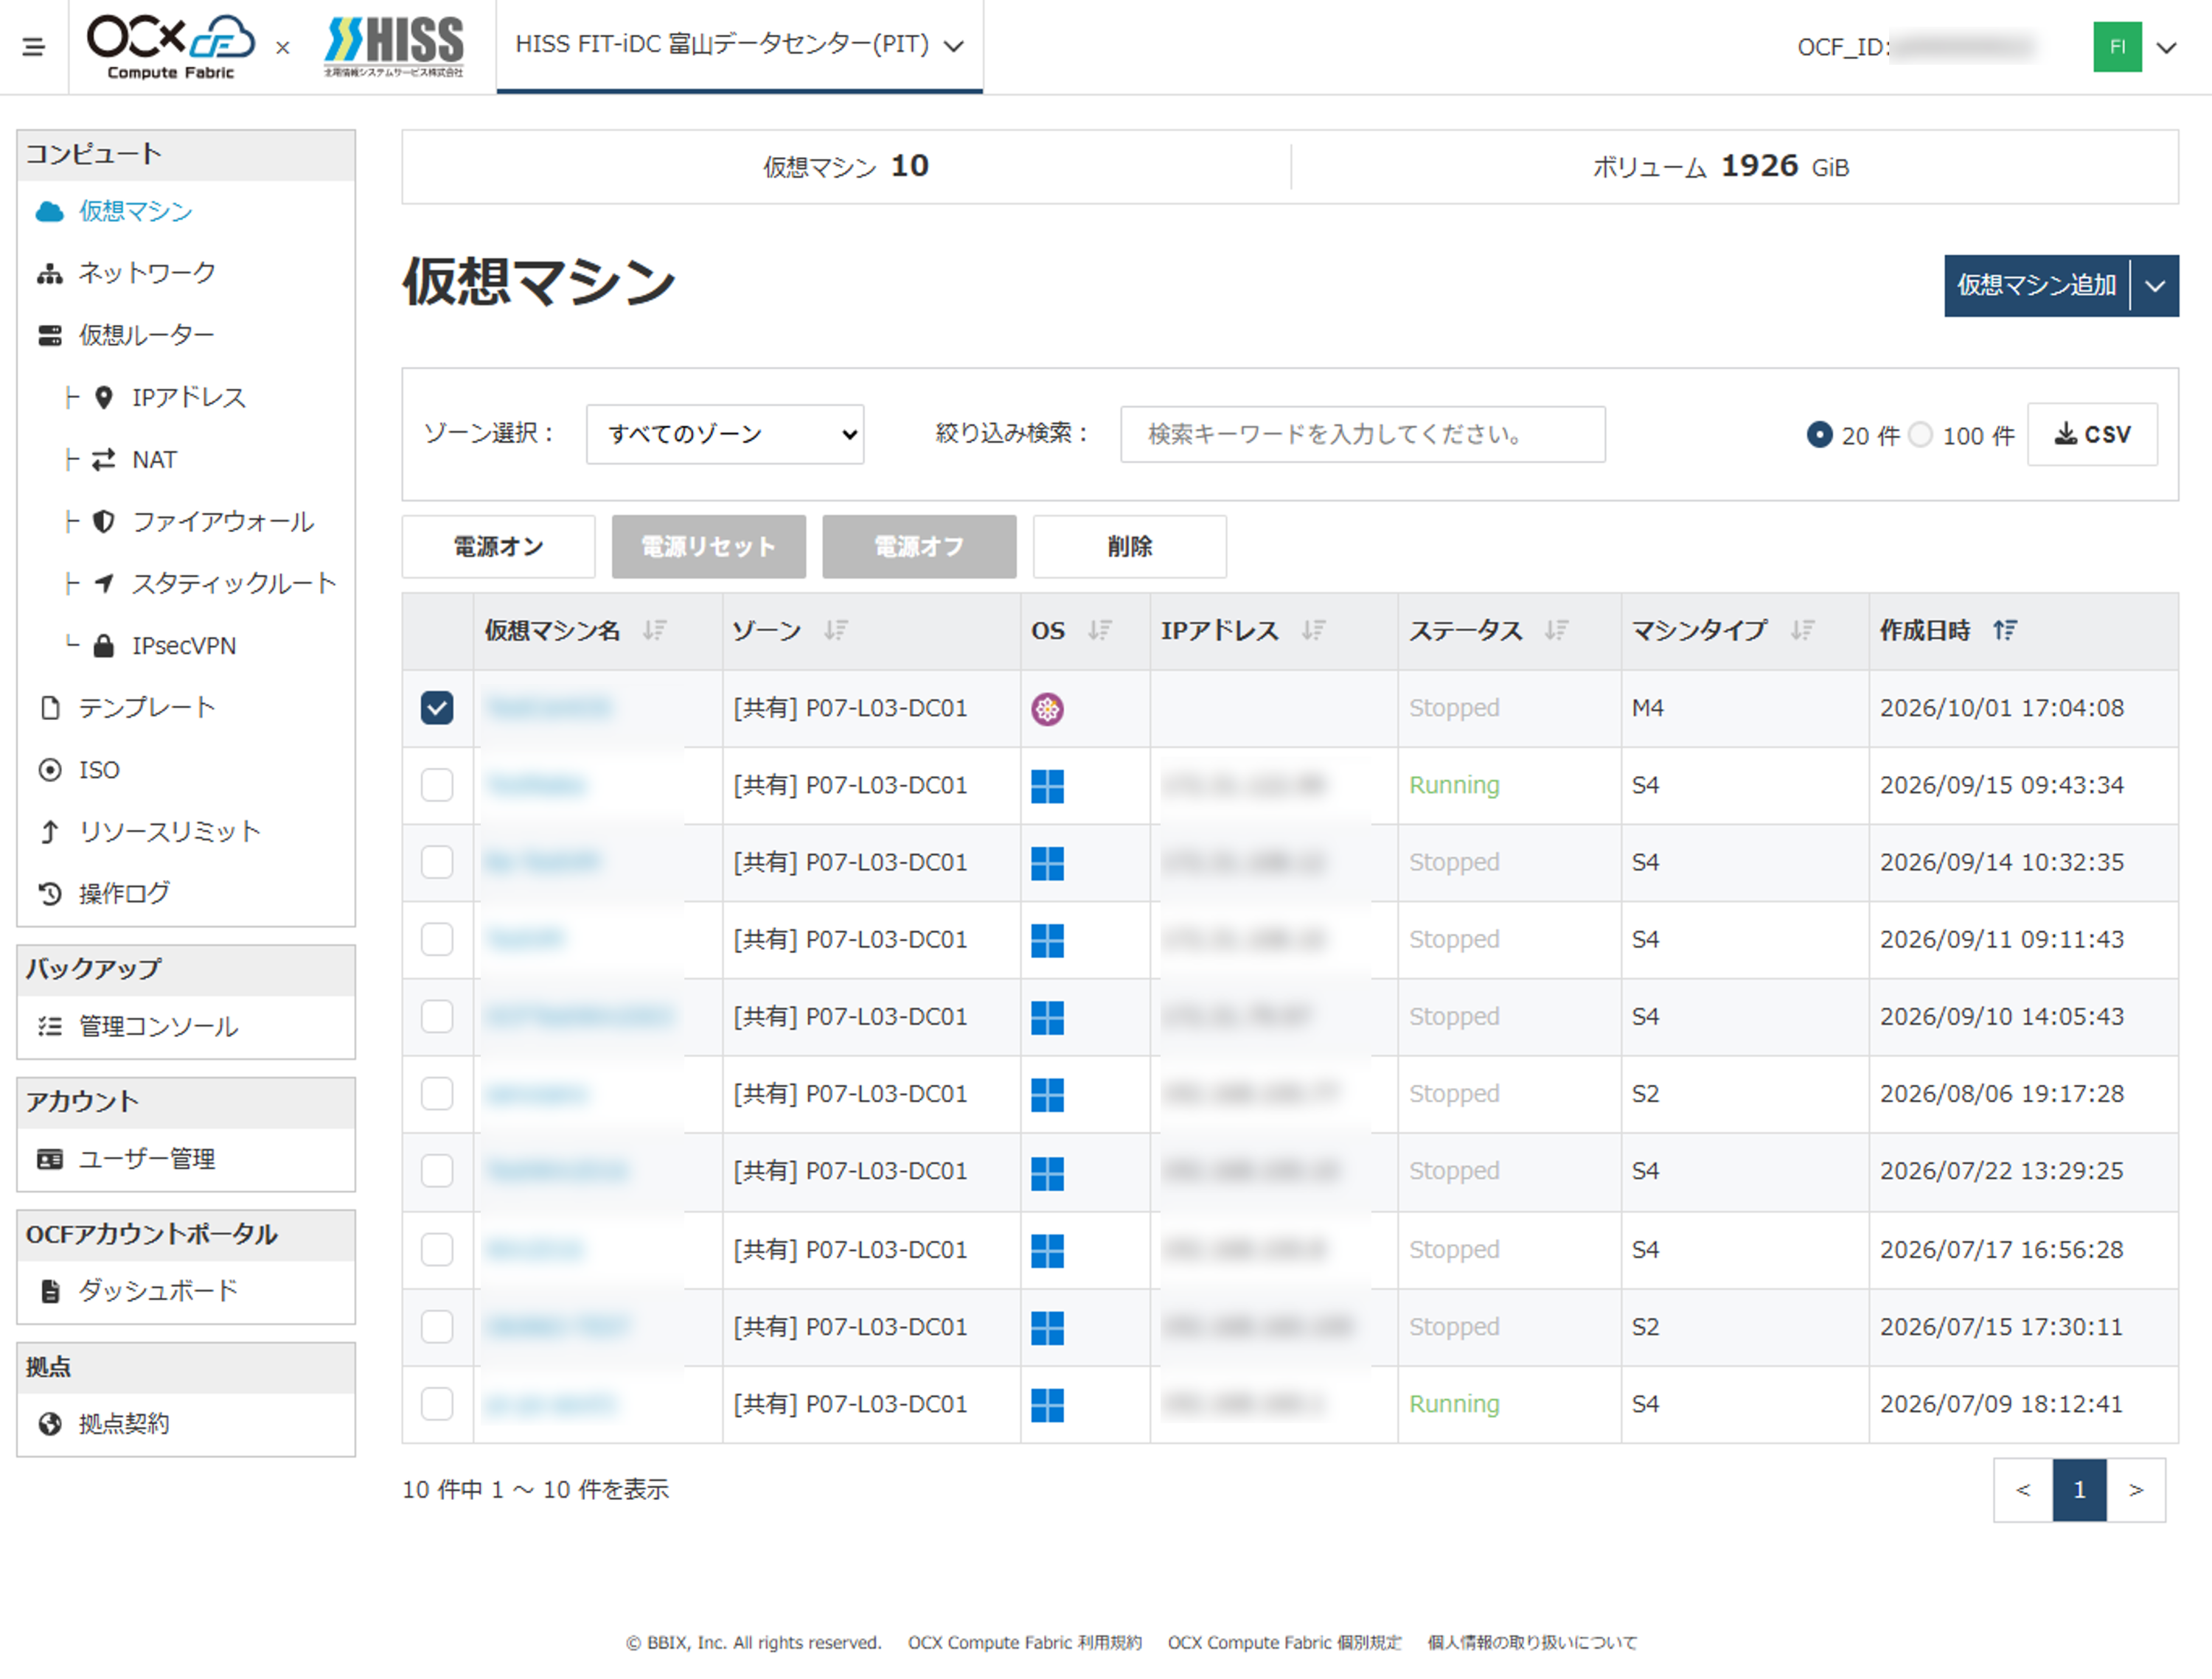Image resolution: width=2212 pixels, height=1679 pixels.
Task: Sort by ステータス column sort icon
Action: [1557, 631]
